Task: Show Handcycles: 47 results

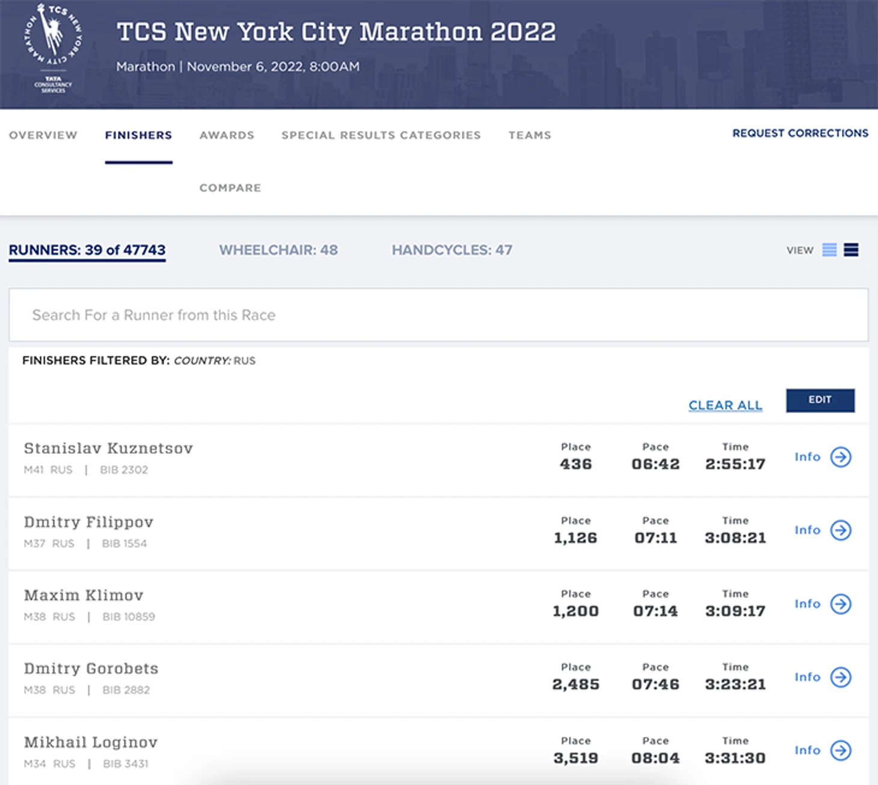Action: click(x=452, y=250)
